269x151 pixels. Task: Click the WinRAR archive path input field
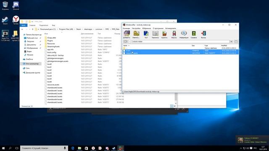point(181,42)
